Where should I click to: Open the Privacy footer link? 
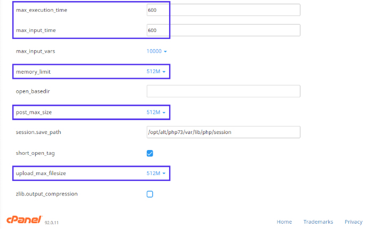point(353,222)
